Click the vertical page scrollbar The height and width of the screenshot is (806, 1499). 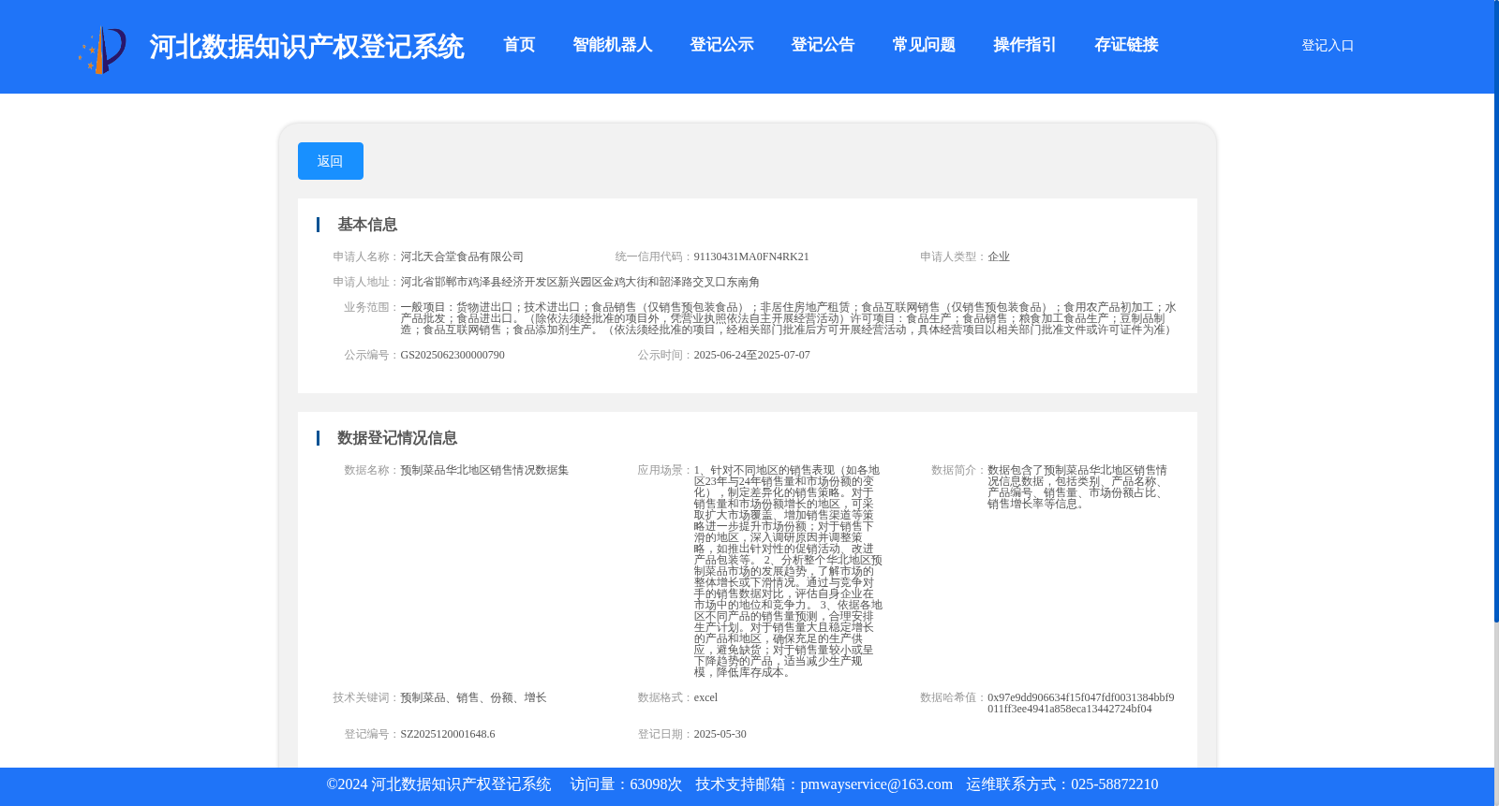(1496, 309)
